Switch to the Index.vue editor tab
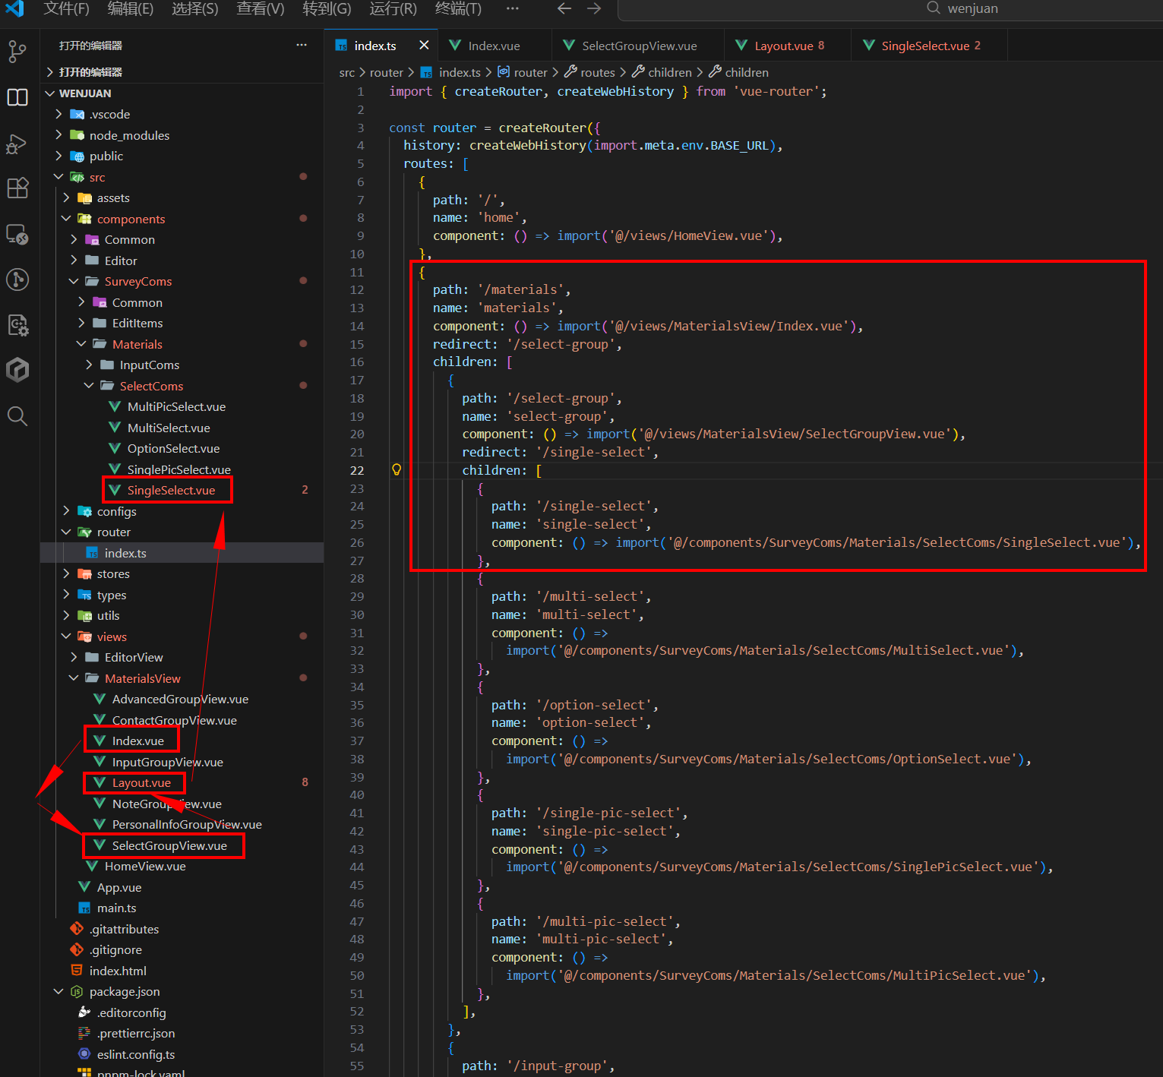Image resolution: width=1163 pixels, height=1077 pixels. click(494, 46)
